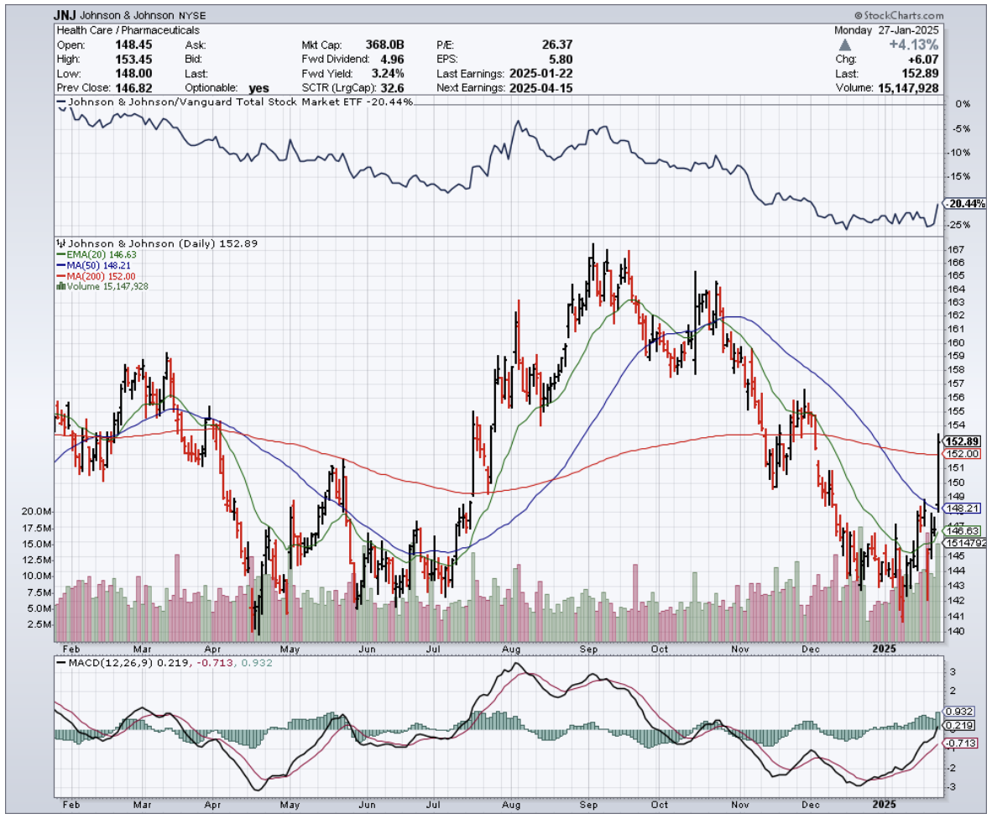Click the green EMA(20) legend line marker
This screenshot has width=992, height=819.
pos(60,253)
